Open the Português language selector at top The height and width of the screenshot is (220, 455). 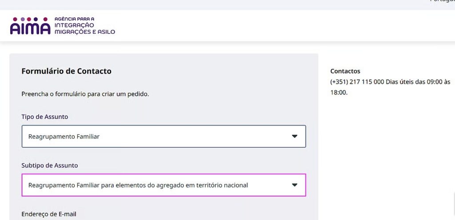tap(442, 1)
